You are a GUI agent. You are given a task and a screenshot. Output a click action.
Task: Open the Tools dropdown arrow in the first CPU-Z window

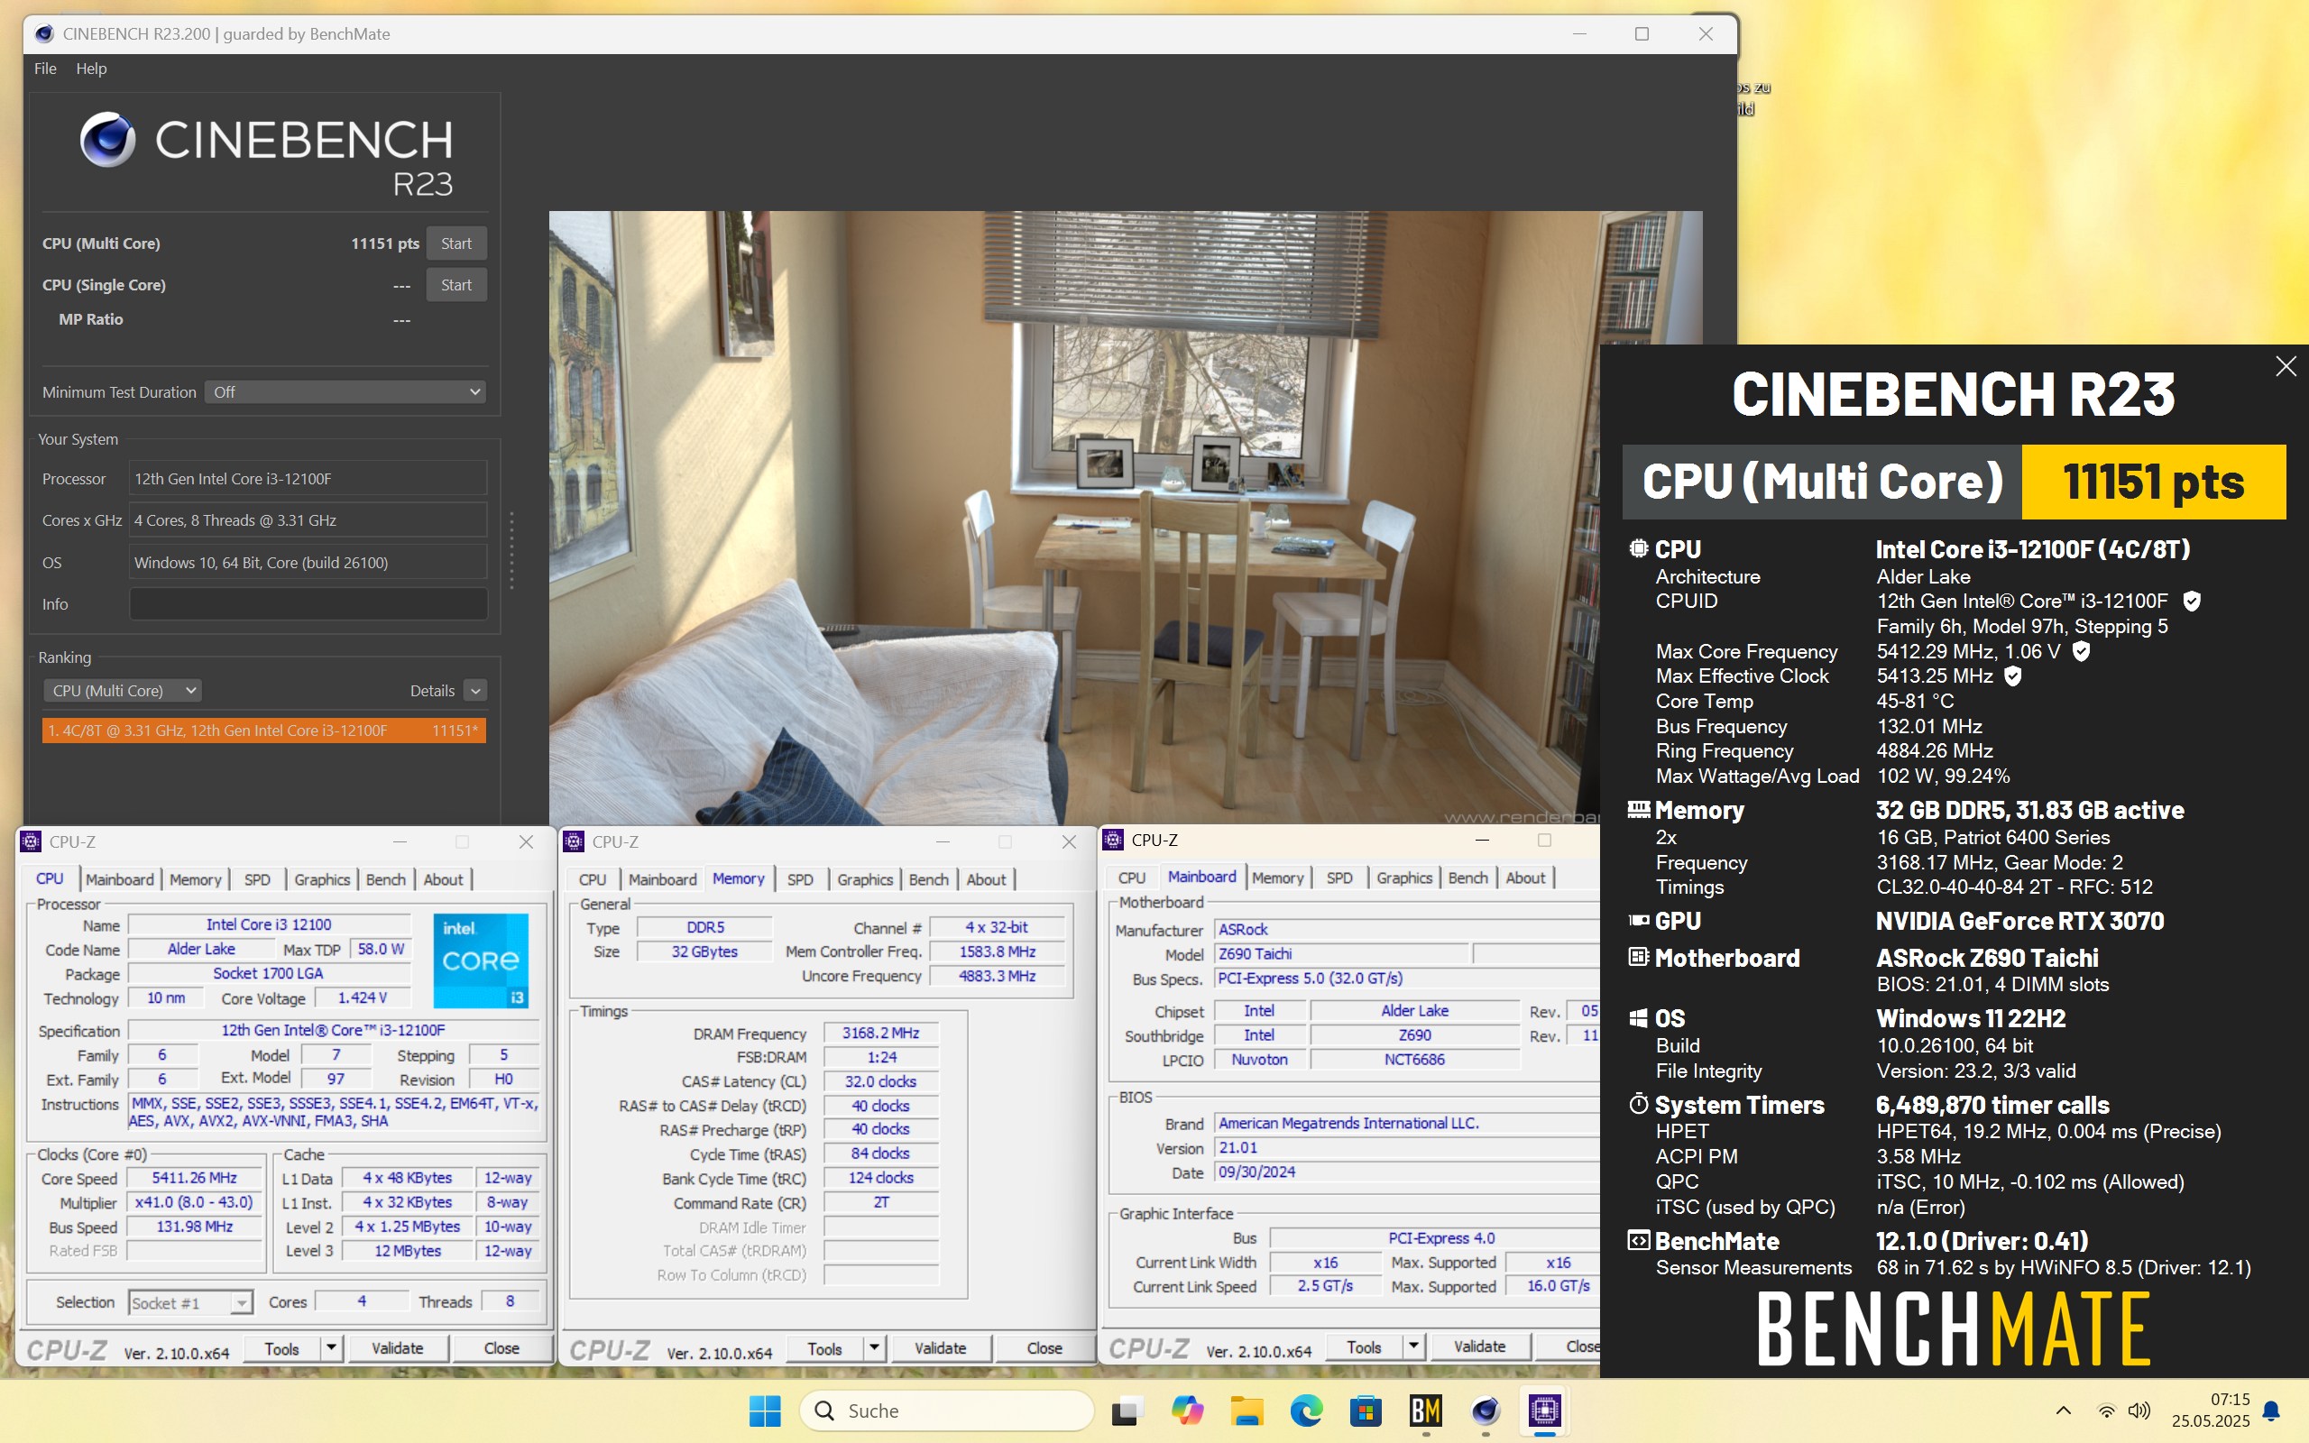tap(331, 1347)
